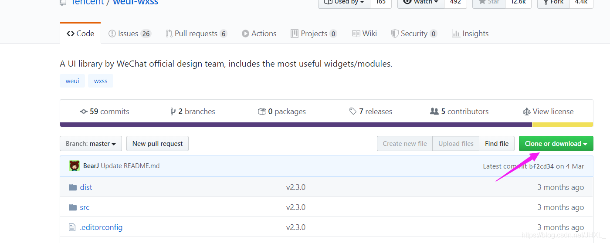Open the Used by dropdown
Screen dimensions: 610x243
point(344,2)
